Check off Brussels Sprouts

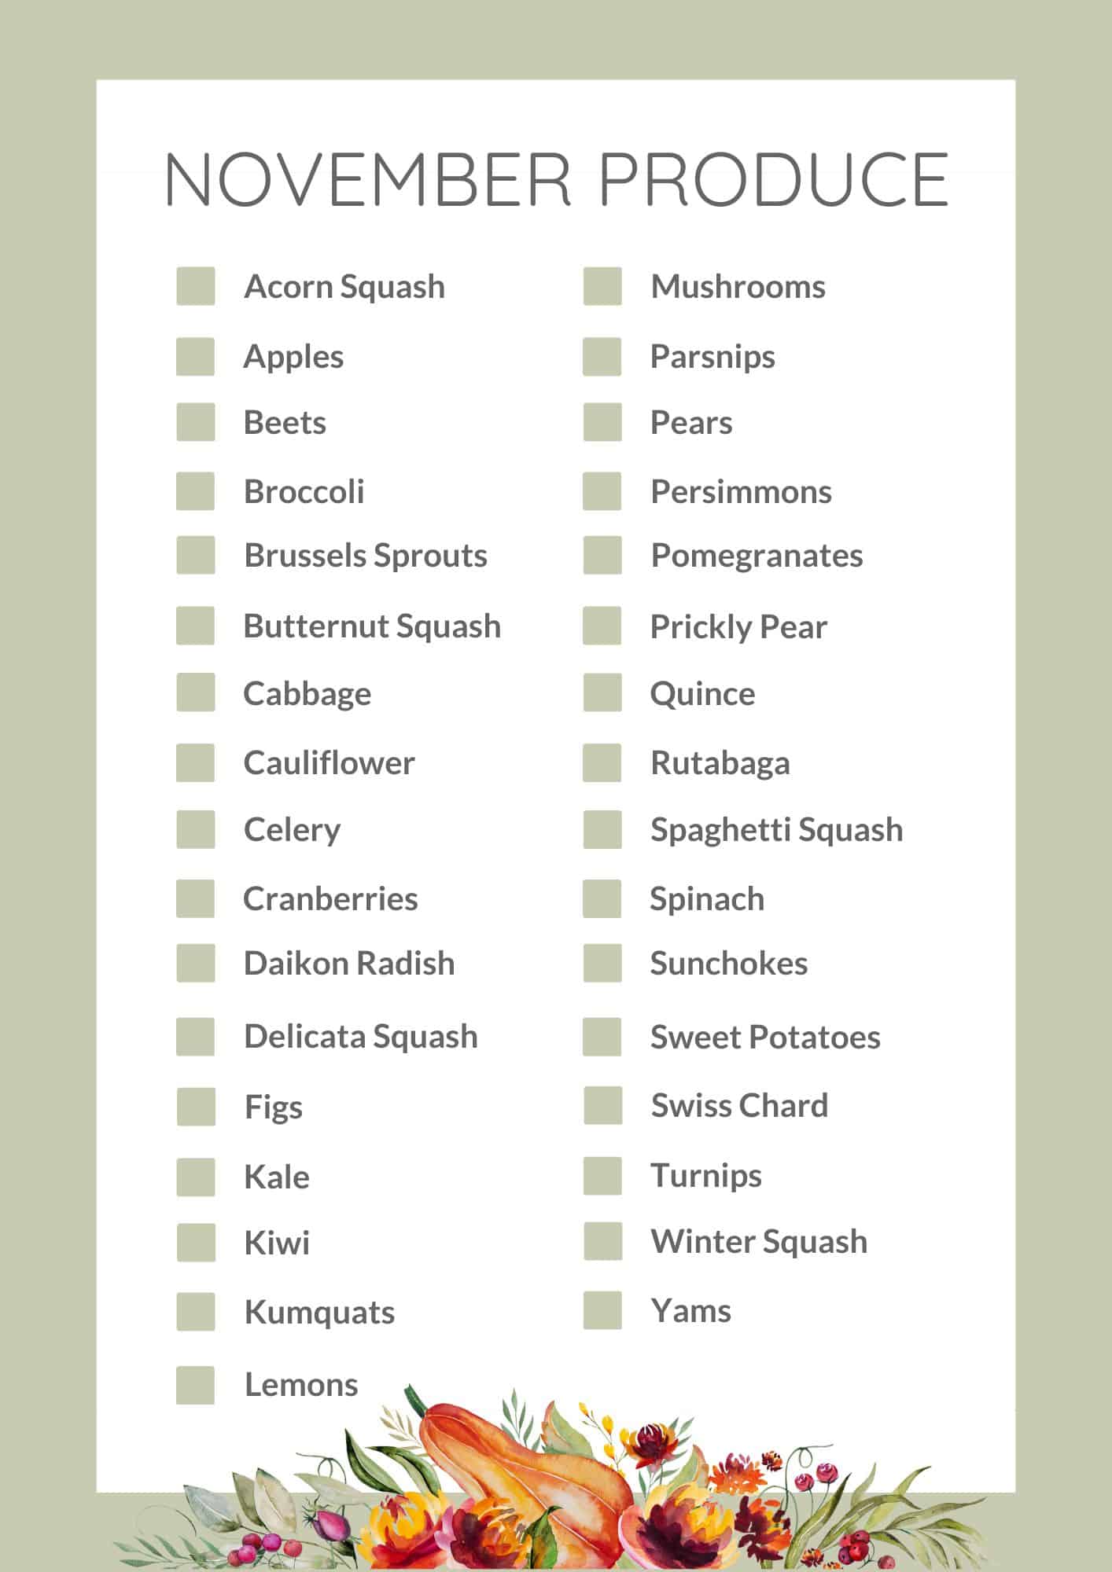[196, 555]
